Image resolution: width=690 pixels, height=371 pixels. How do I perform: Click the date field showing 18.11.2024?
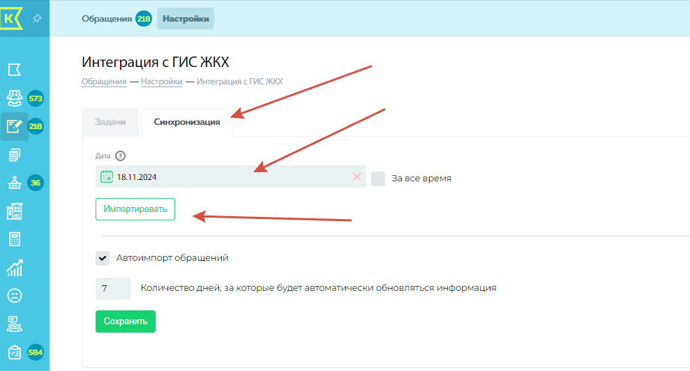pos(231,176)
